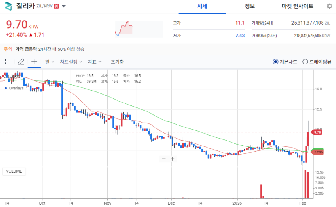Zoom in chart with plus button

(x=173, y=159)
